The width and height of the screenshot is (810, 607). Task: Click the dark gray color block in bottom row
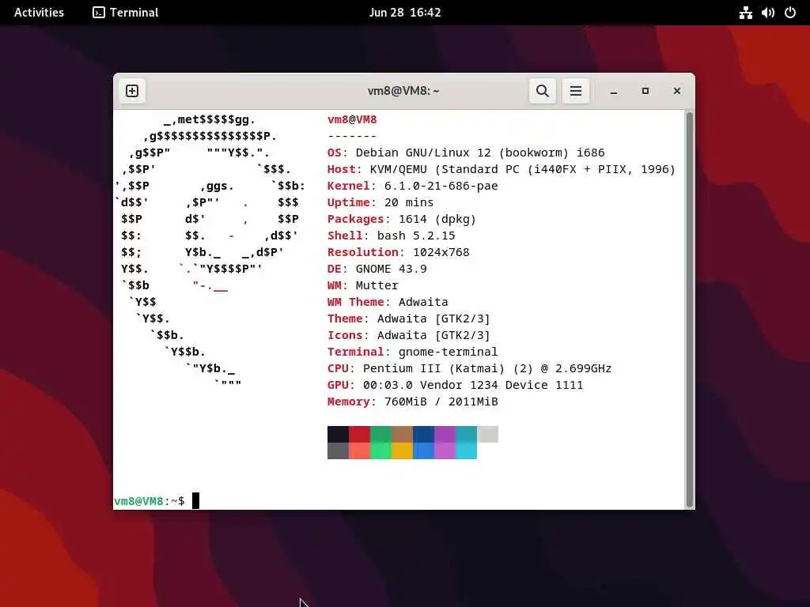[338, 451]
